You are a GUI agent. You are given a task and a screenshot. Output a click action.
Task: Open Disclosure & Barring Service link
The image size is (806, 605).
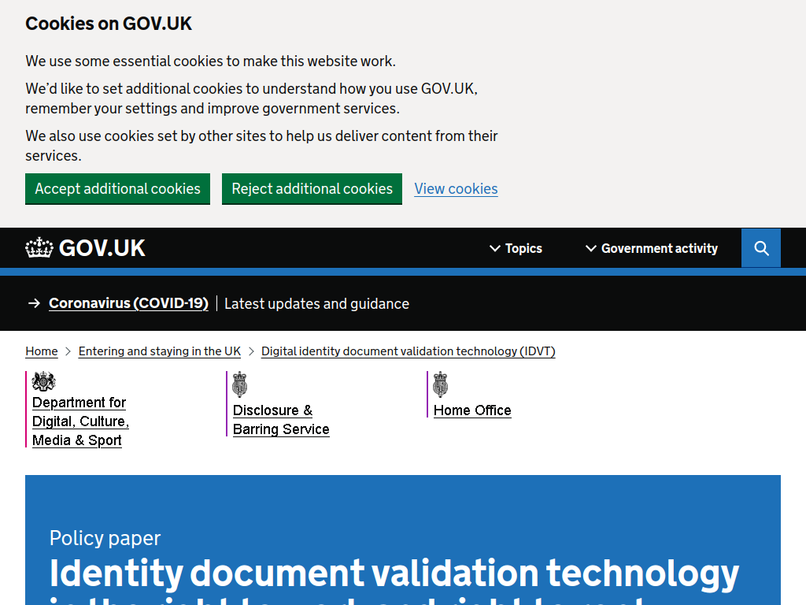click(x=281, y=420)
